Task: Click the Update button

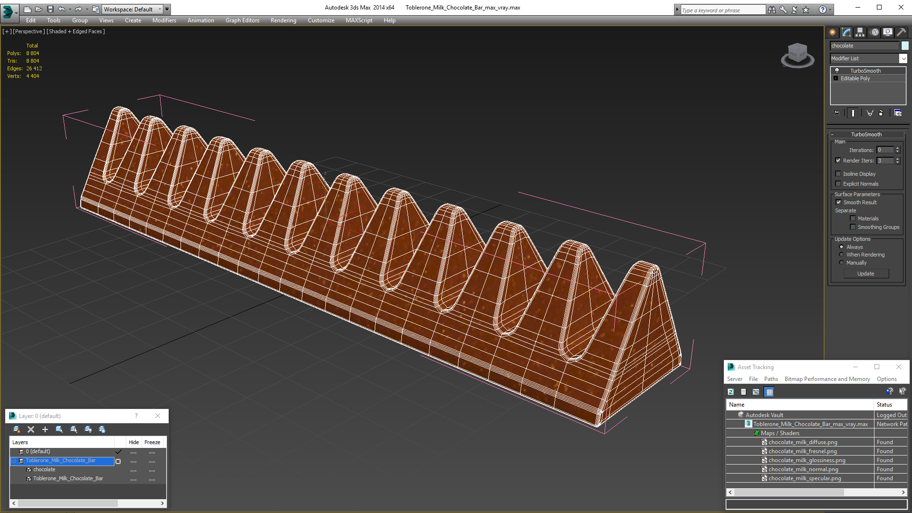Action: coord(866,274)
